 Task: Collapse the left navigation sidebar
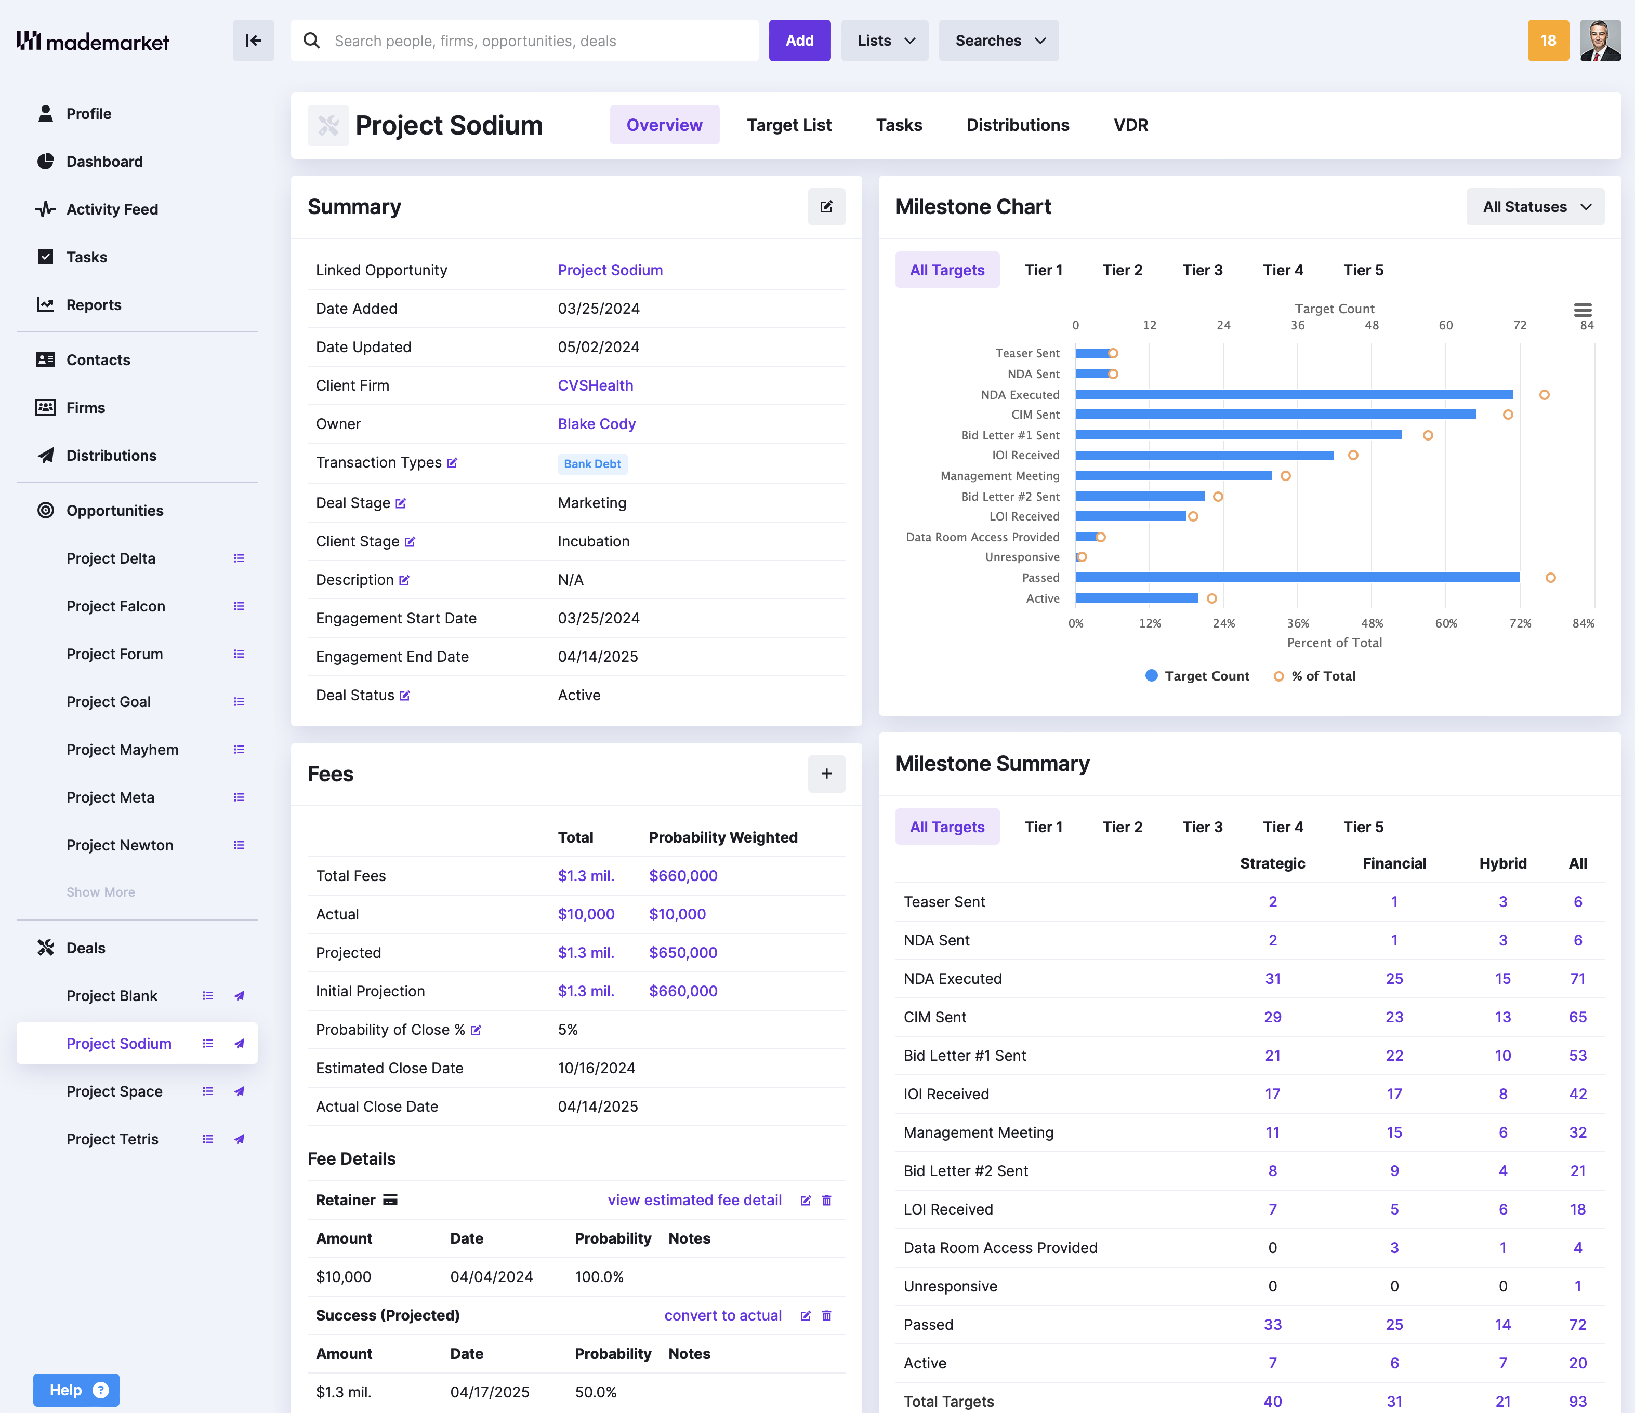[253, 40]
